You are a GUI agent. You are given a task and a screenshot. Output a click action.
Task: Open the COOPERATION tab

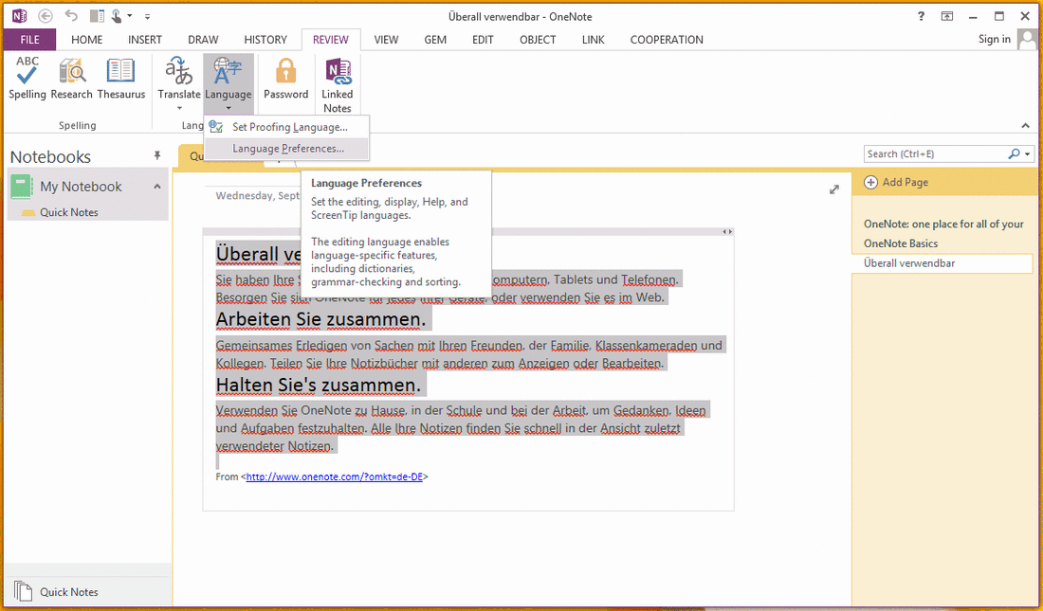pyautogui.click(x=667, y=40)
